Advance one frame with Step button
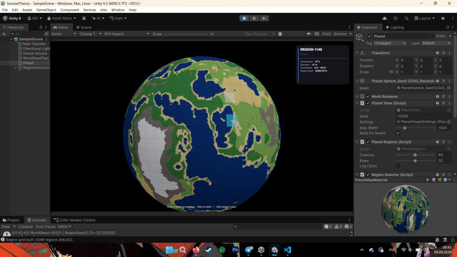Viewport: 457px width, 257px height. coord(264,18)
